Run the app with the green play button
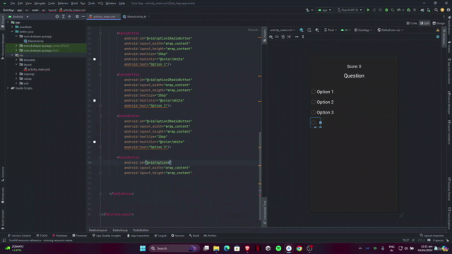Screen dimensions: 452x254 [368, 10]
